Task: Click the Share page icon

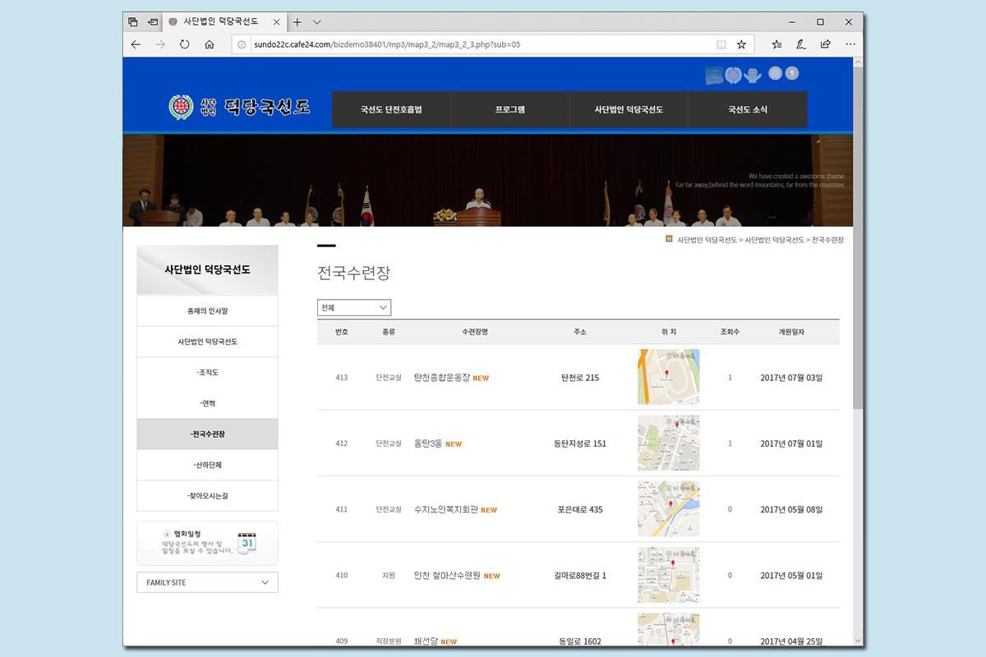Action: (825, 44)
